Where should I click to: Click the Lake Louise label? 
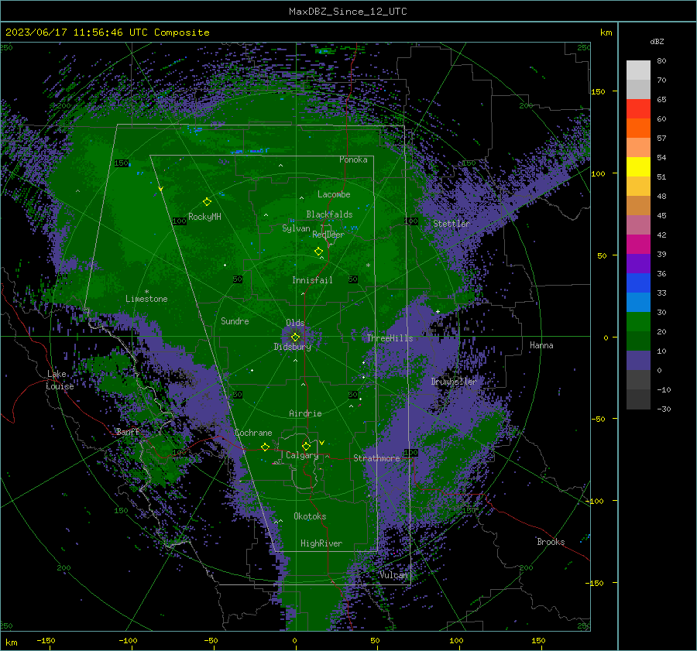(60, 380)
